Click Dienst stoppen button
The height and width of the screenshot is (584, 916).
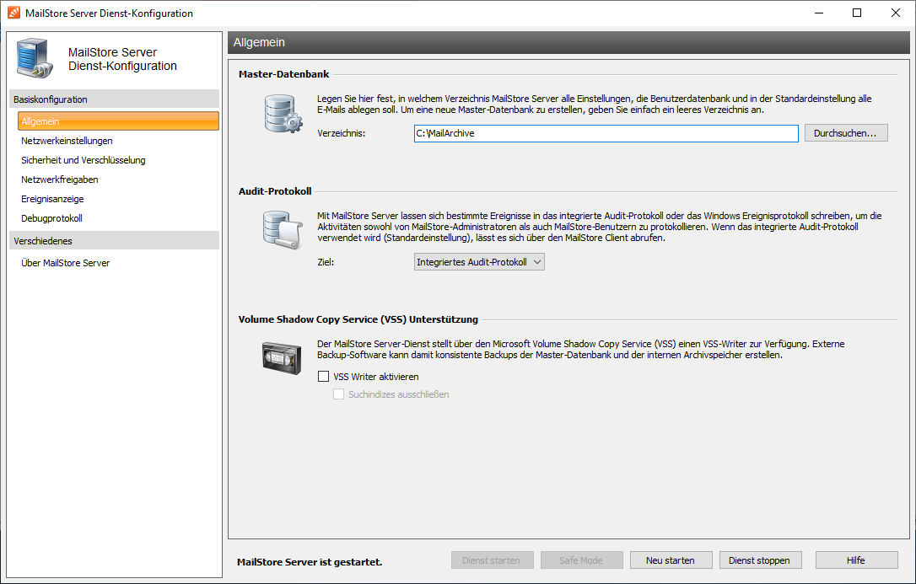pos(760,560)
